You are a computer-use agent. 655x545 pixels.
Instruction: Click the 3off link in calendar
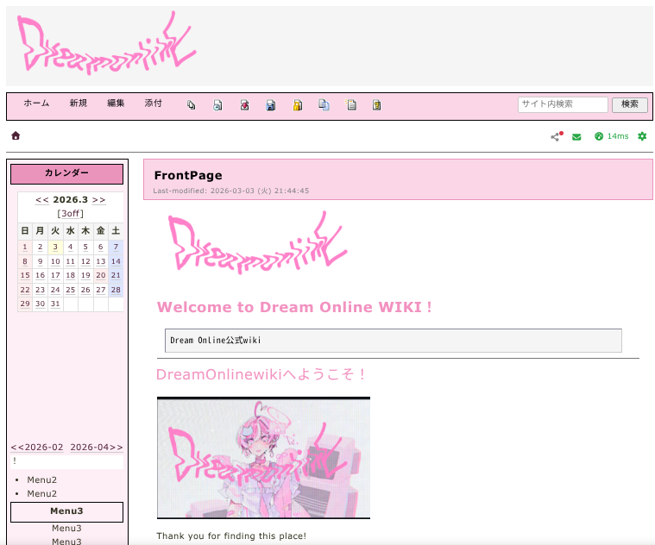click(71, 214)
